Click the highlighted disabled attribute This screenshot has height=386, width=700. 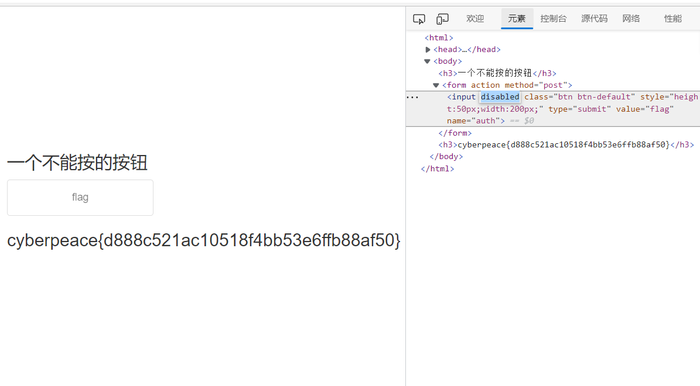tap(500, 97)
